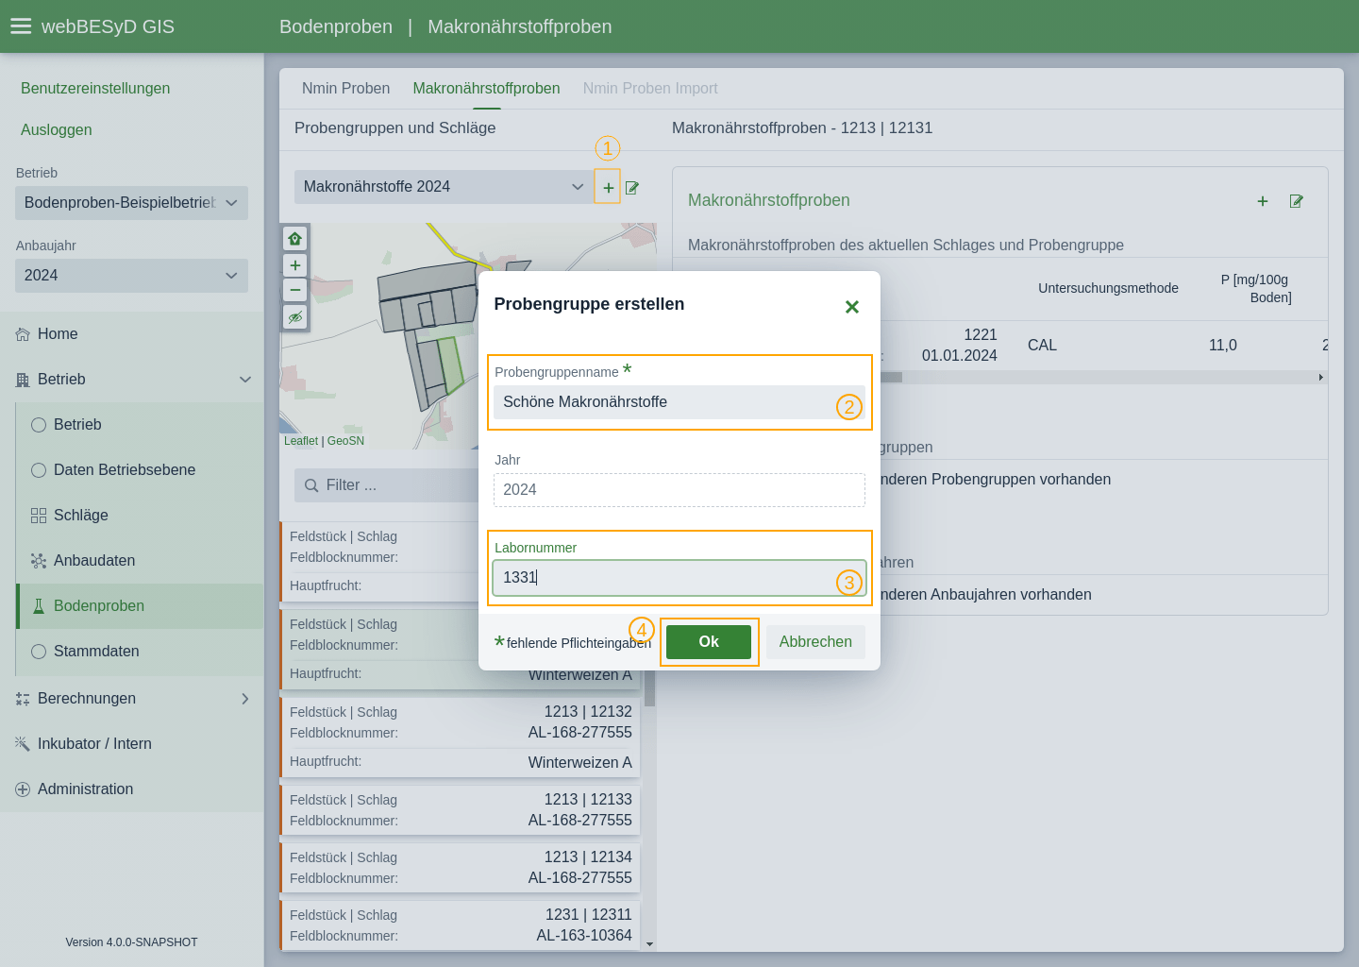Open the Betrieb selection dropdown
This screenshot has width=1359, height=967.
(131, 203)
